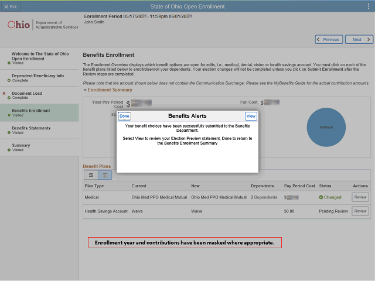375x281 pixels.
Task: Review the Health Savings Account row
Action: (x=360, y=211)
